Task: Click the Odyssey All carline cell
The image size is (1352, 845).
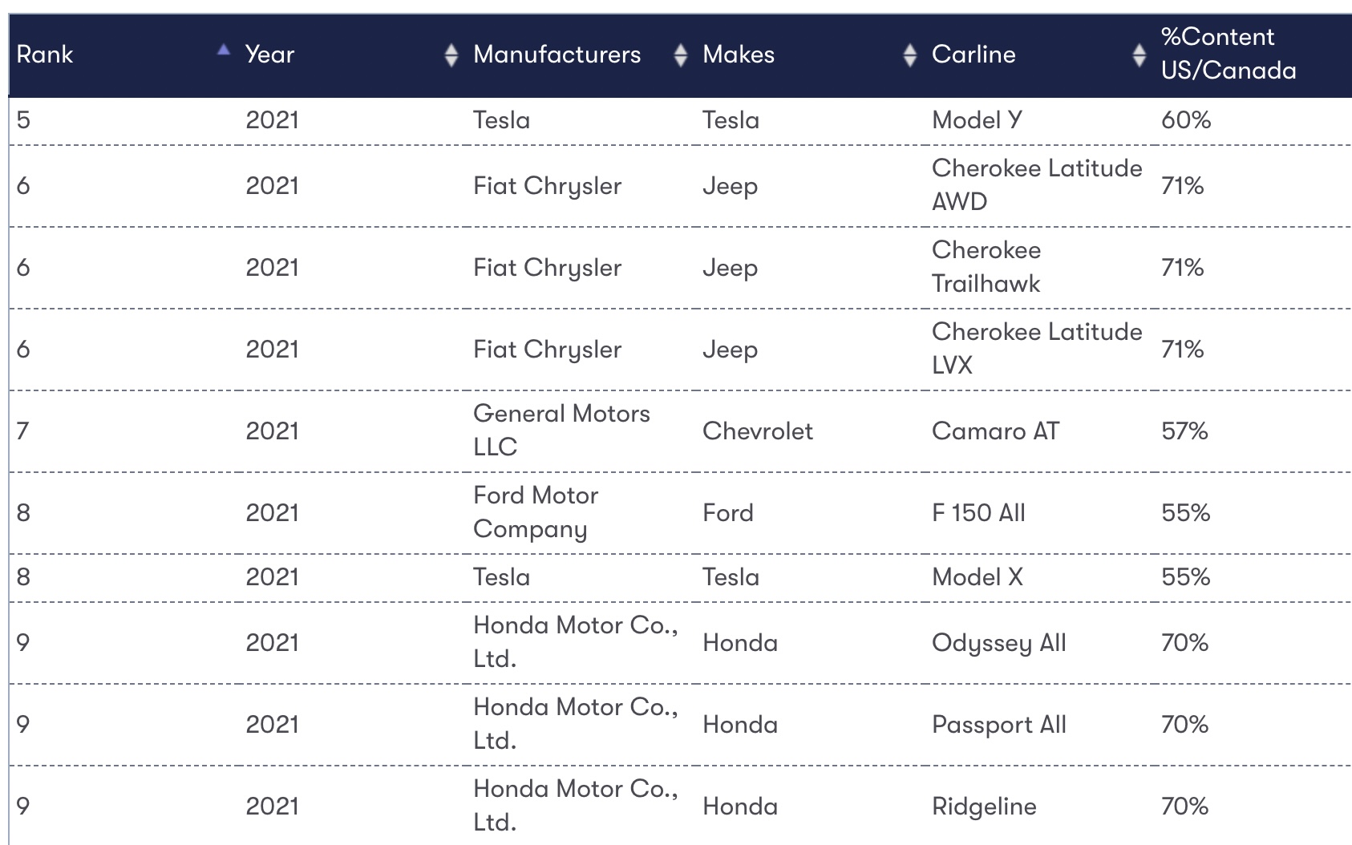Action: [x=998, y=643]
